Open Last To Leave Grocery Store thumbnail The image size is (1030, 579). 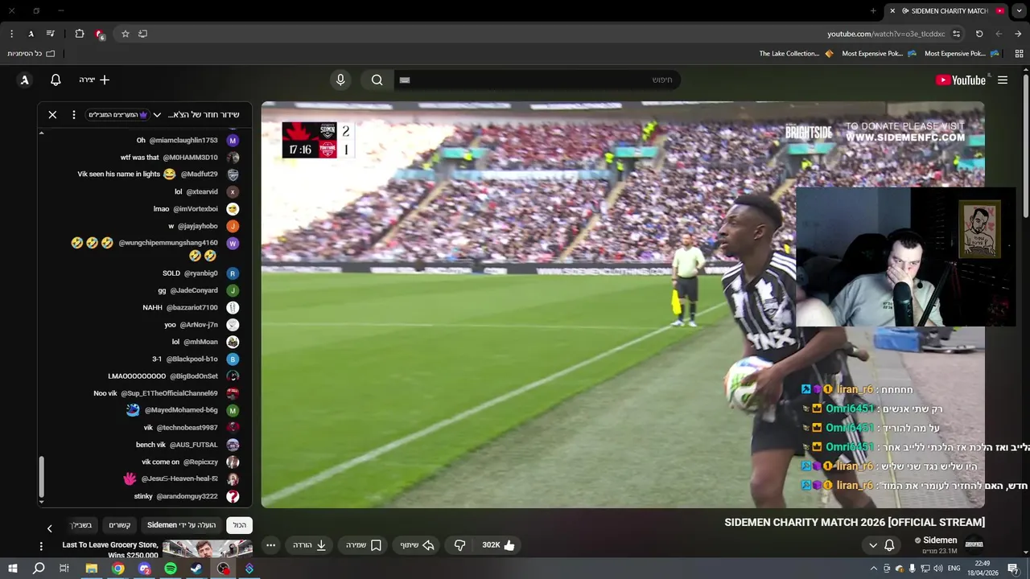[x=208, y=549]
